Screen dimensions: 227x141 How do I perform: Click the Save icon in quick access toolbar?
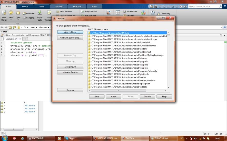point(156,6)
